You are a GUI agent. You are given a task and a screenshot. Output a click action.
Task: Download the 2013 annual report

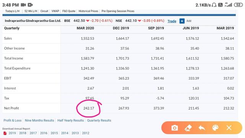(x=75, y=133)
